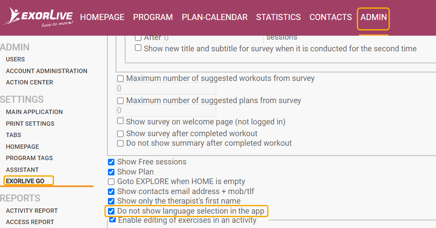Enable Maximum number of suggested workouts checkbox

(120, 78)
